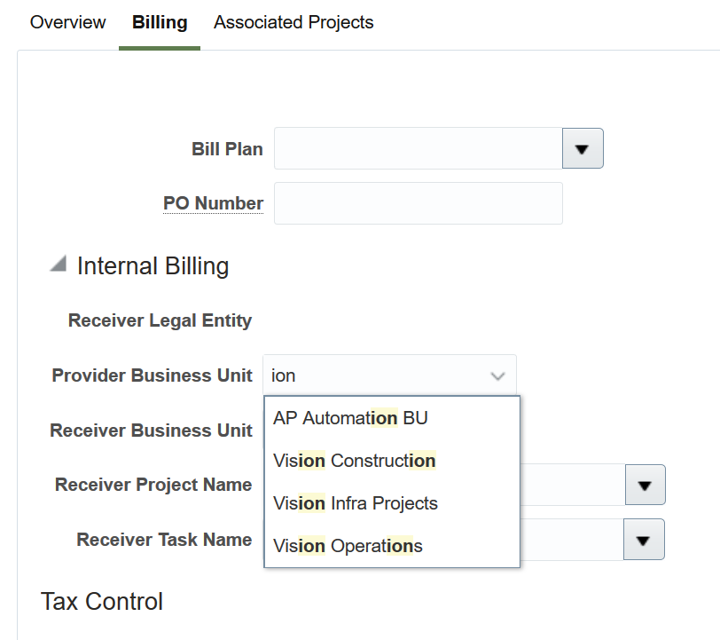
Task: Select Vision Operations in the dropdown list
Action: pyautogui.click(x=348, y=546)
